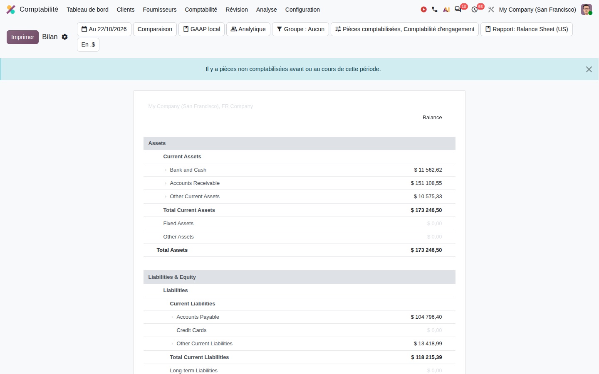Open the Configuration menu
Image resolution: width=599 pixels, height=374 pixels.
(302, 10)
